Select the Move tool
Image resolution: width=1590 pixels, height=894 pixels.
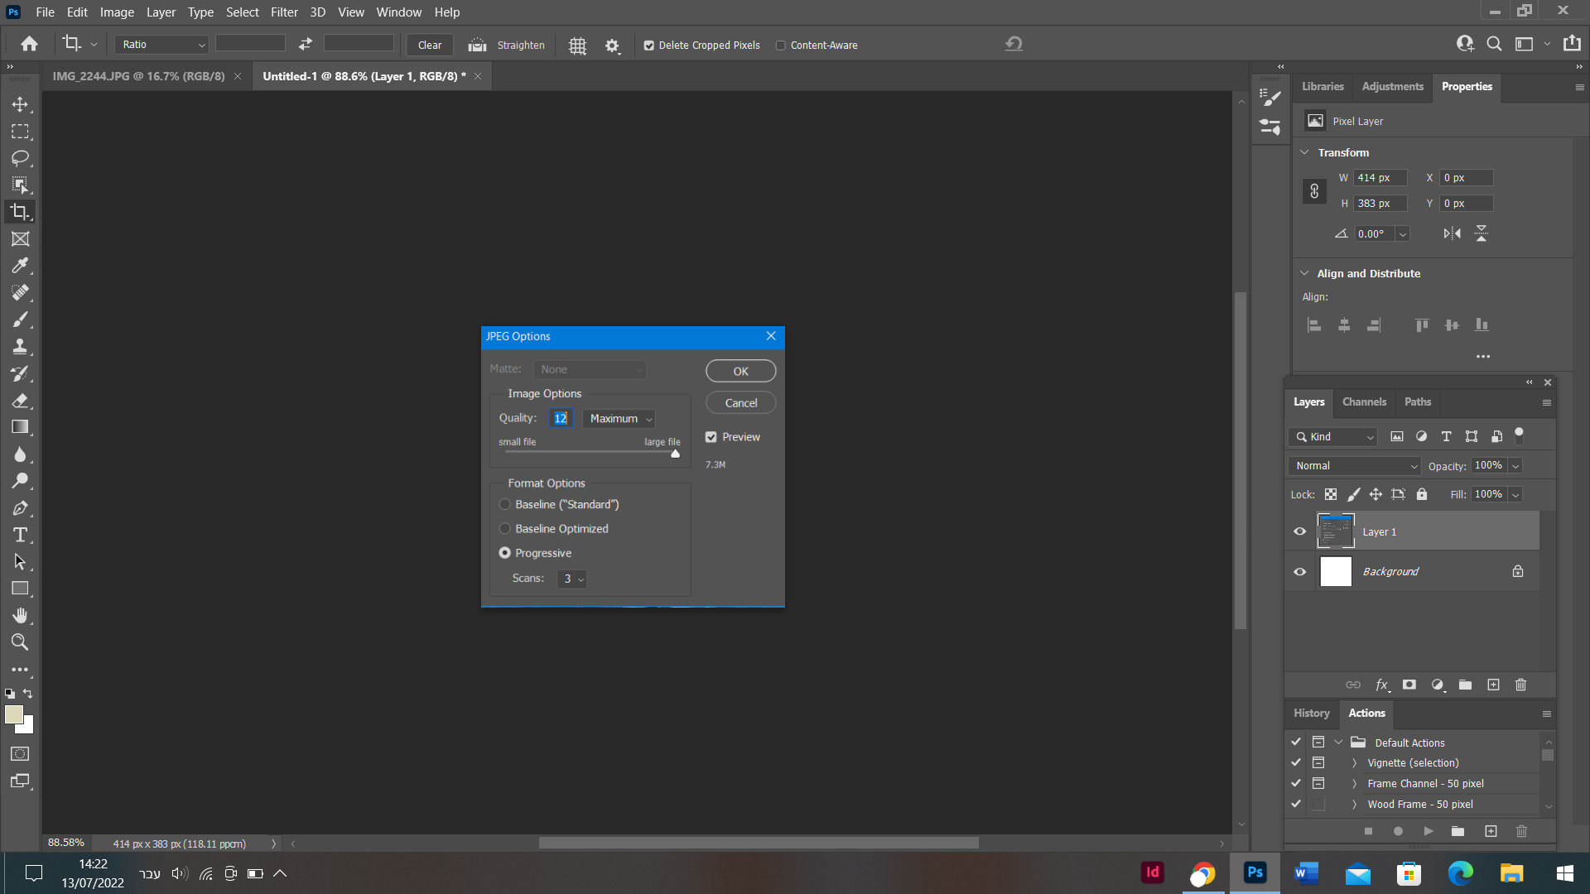[x=20, y=105]
